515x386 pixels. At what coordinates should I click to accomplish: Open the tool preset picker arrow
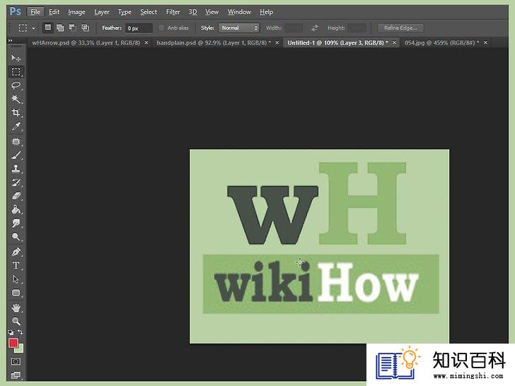[x=33, y=28]
